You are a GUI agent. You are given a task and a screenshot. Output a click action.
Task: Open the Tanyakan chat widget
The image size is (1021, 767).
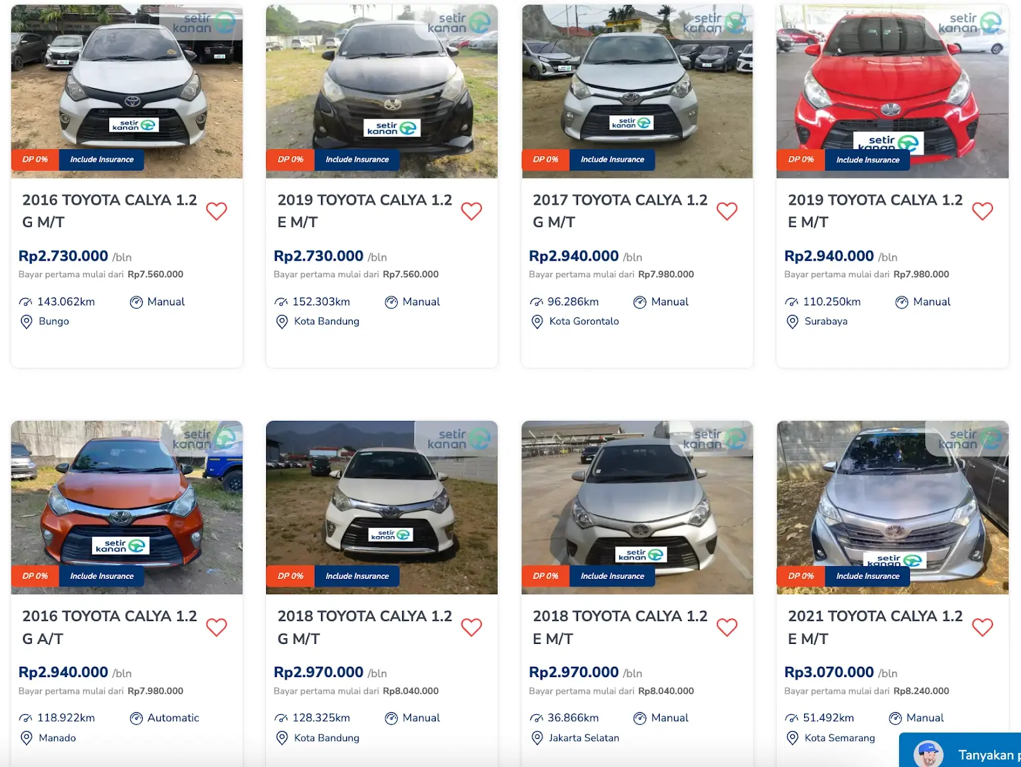tap(960, 751)
